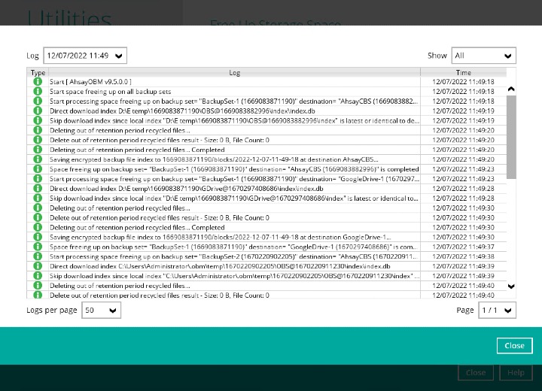Open the Log date dropdown

pos(85,56)
